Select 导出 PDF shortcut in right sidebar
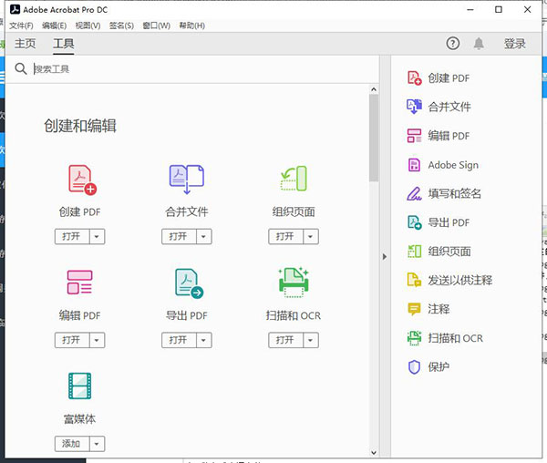Viewport: 547px width, 463px height. [439, 222]
